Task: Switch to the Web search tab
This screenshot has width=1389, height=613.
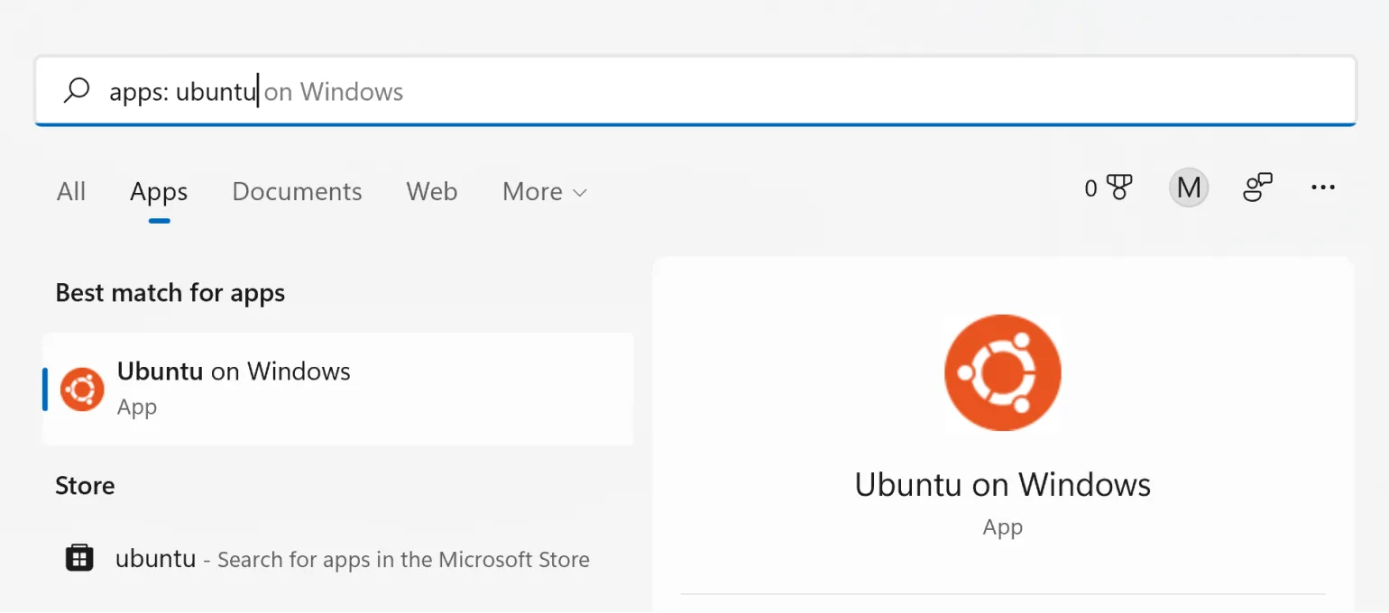Action: 431,191
